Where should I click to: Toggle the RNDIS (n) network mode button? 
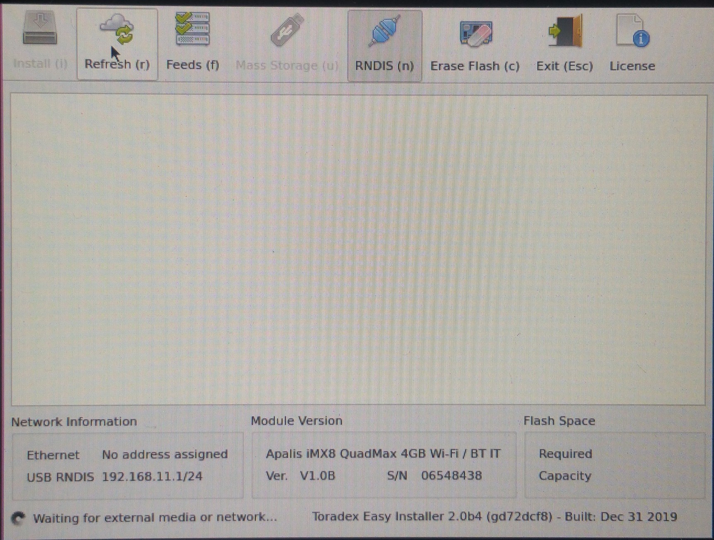click(384, 46)
